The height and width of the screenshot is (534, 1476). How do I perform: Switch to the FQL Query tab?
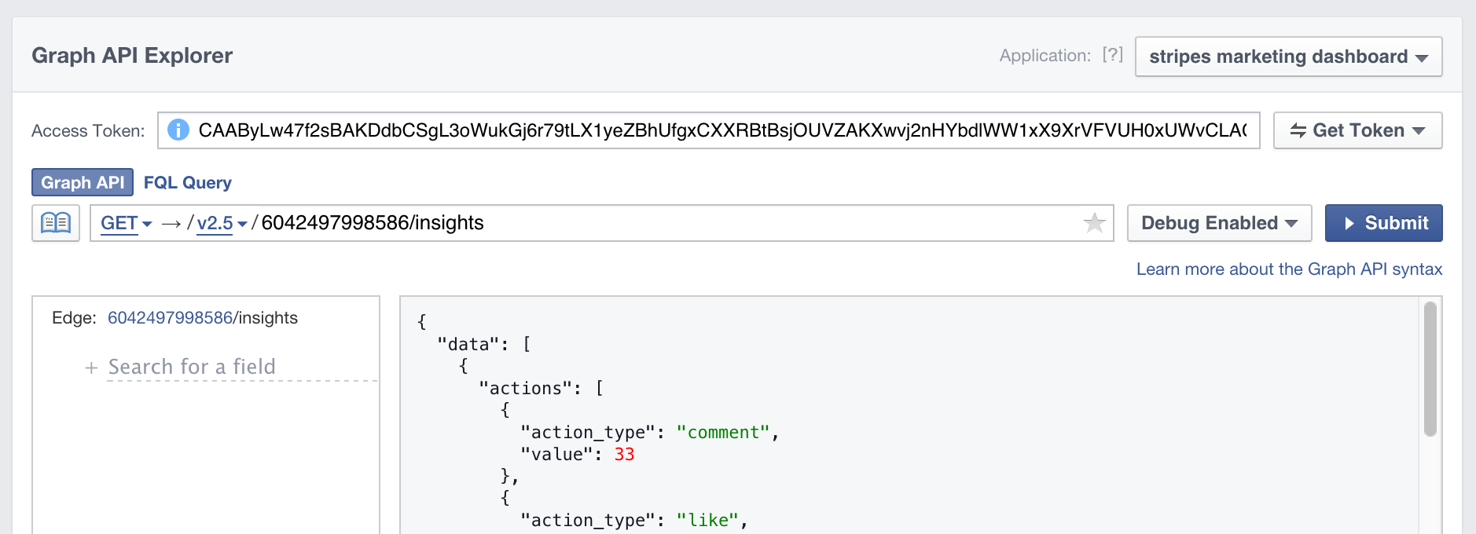click(188, 182)
